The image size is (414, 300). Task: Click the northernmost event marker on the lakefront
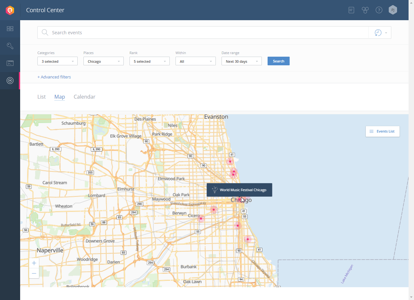click(230, 161)
